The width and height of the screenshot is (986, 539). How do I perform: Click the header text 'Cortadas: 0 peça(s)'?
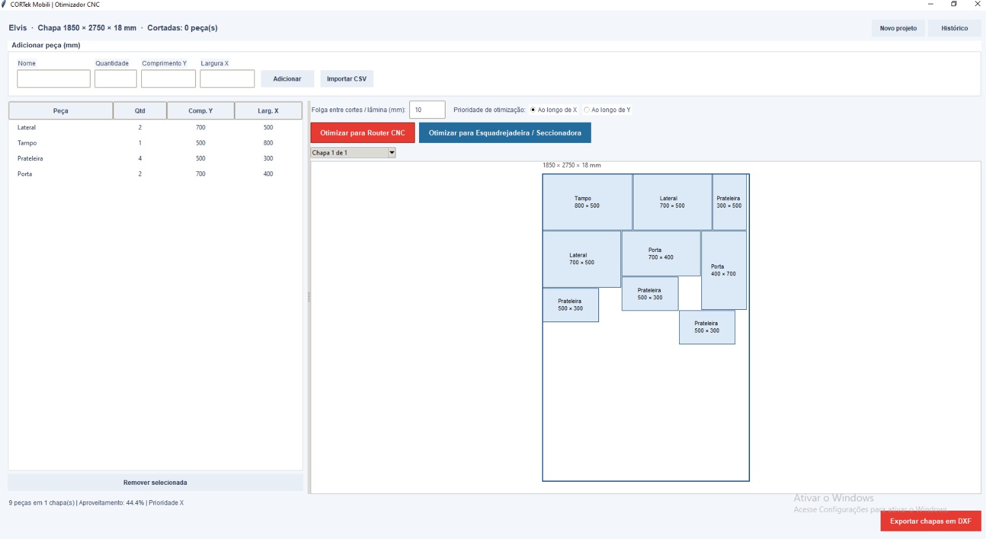[182, 28]
